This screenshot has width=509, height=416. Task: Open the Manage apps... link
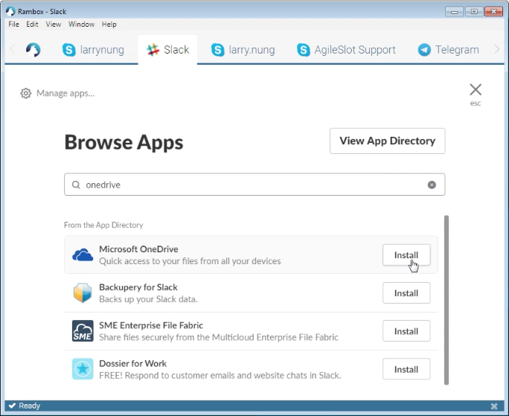[x=65, y=93]
